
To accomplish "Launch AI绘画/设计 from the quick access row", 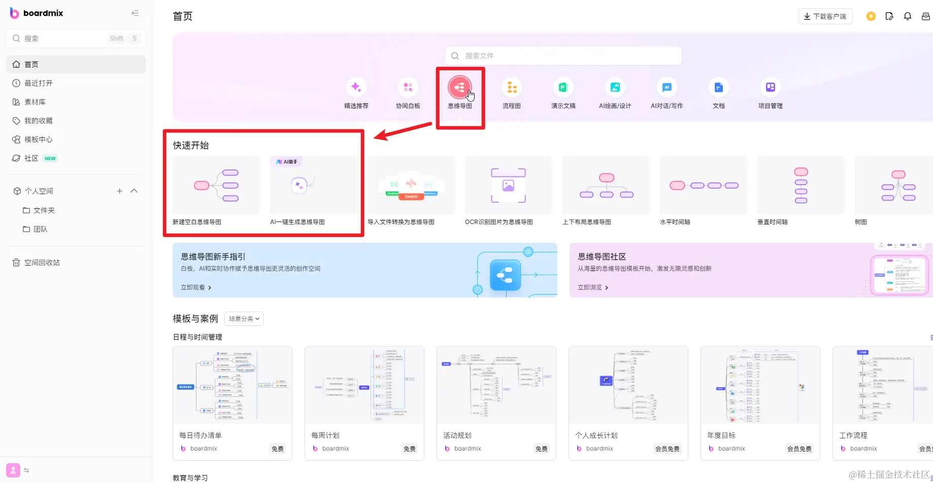I will coord(615,87).
